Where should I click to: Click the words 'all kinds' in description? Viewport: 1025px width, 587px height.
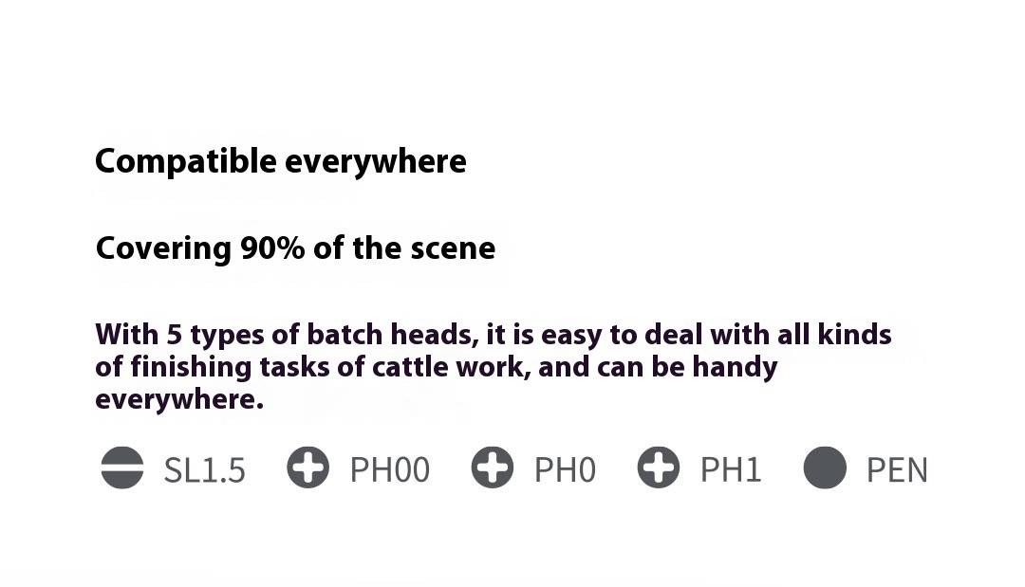click(x=834, y=335)
